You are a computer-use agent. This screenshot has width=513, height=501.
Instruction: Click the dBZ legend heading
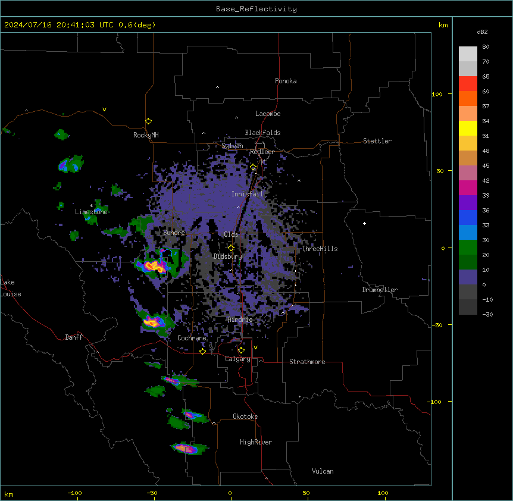pyautogui.click(x=482, y=32)
